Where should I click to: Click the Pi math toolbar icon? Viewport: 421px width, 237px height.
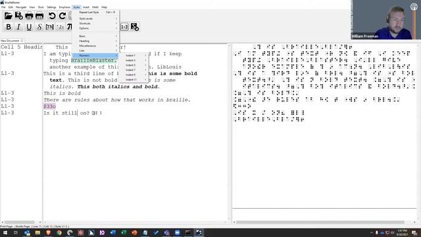coord(69,27)
